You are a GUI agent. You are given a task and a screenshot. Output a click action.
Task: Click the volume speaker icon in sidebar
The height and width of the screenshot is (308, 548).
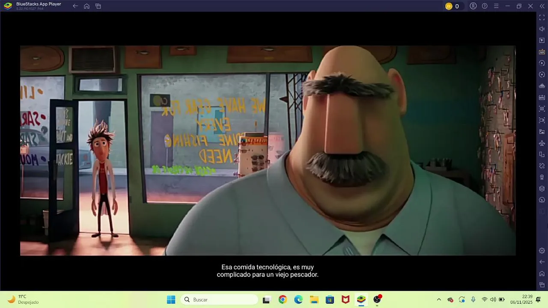click(542, 29)
